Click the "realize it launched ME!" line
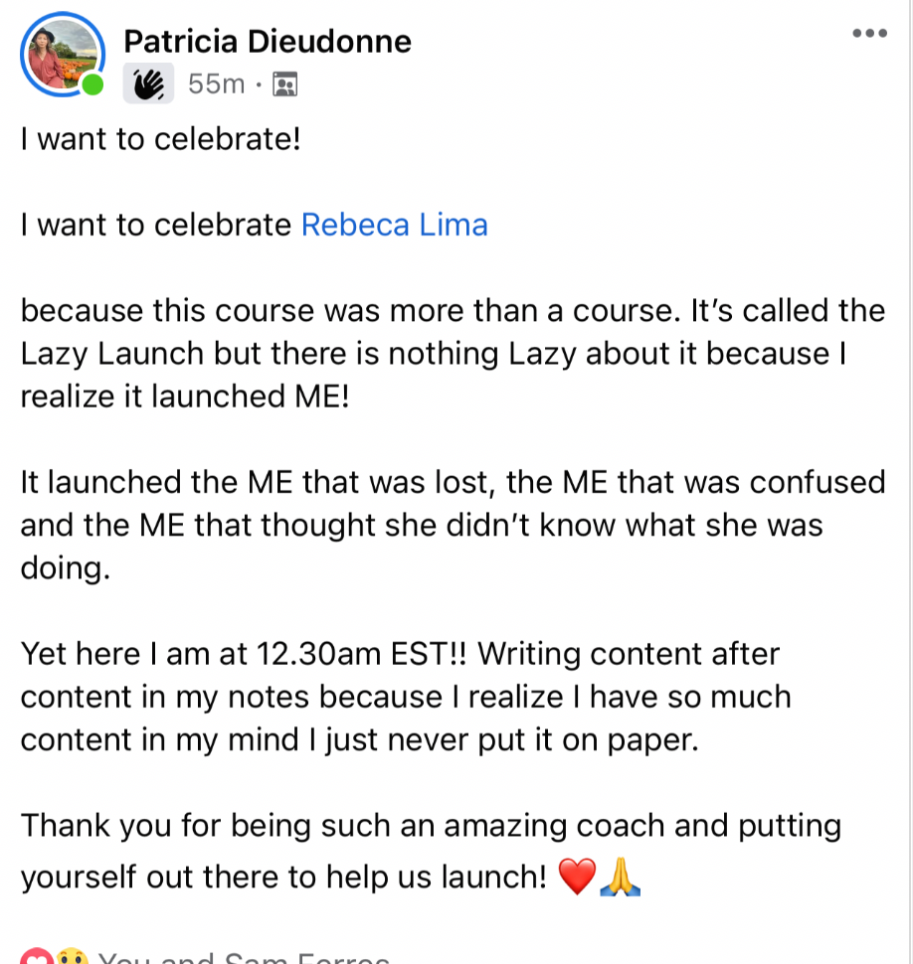Screen dimensions: 913x964 [x=185, y=397]
